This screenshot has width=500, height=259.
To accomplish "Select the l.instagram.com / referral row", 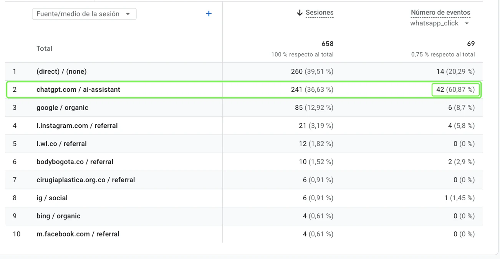I will tap(244, 125).
